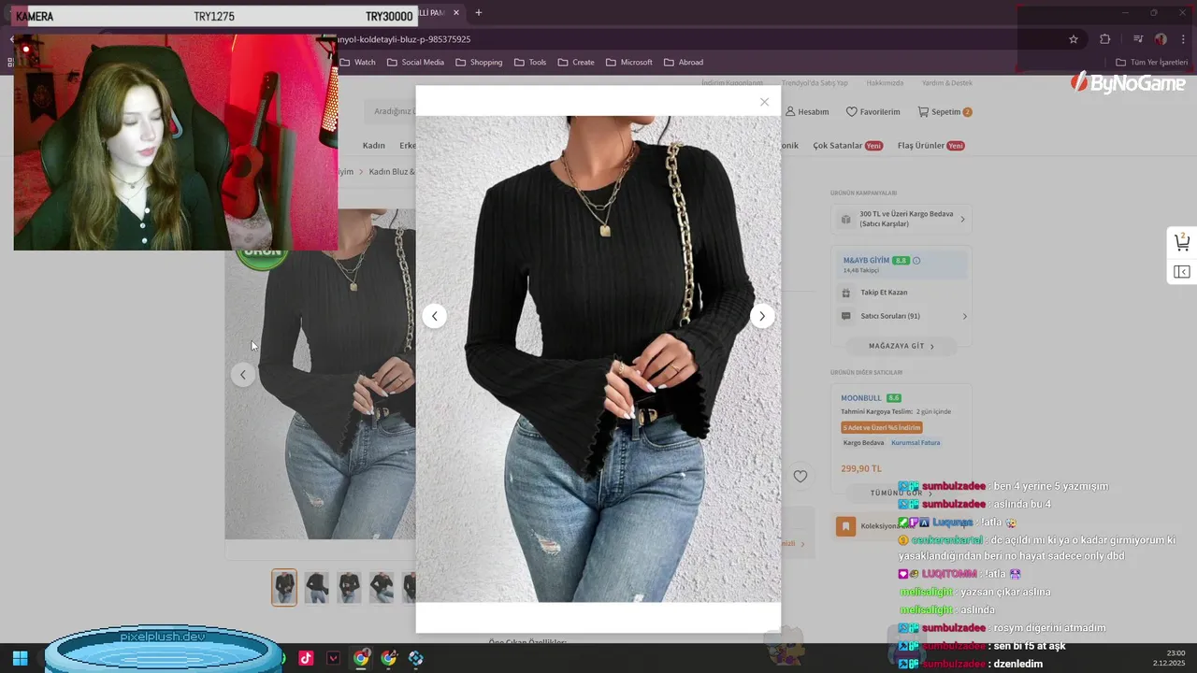Viewport: 1197px width, 673px height.
Task: Bookmark this page with the star icon
Action: tap(1074, 39)
